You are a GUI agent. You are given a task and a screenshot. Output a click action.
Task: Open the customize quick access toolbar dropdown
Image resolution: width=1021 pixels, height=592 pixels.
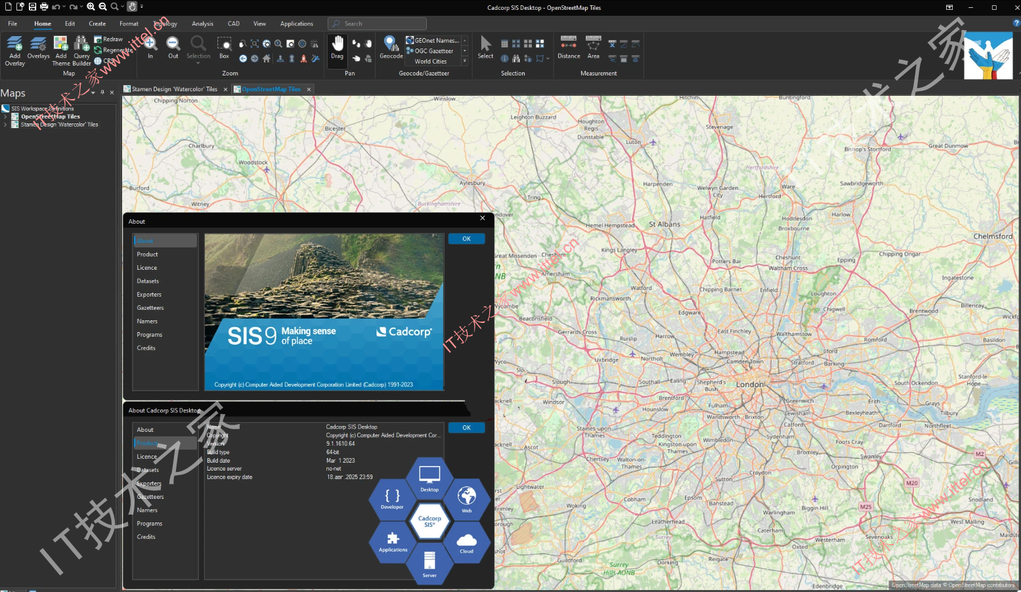142,7
